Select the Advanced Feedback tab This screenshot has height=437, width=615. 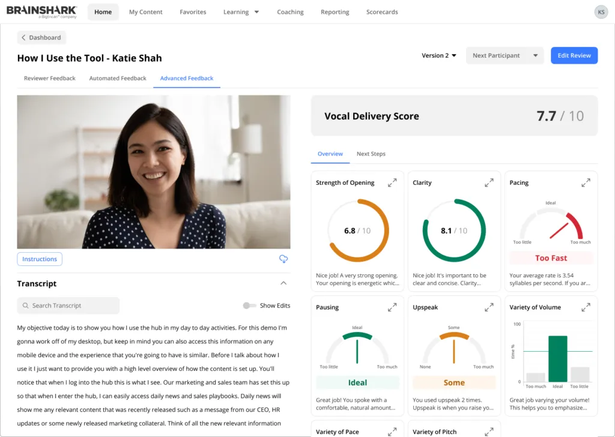click(x=187, y=79)
